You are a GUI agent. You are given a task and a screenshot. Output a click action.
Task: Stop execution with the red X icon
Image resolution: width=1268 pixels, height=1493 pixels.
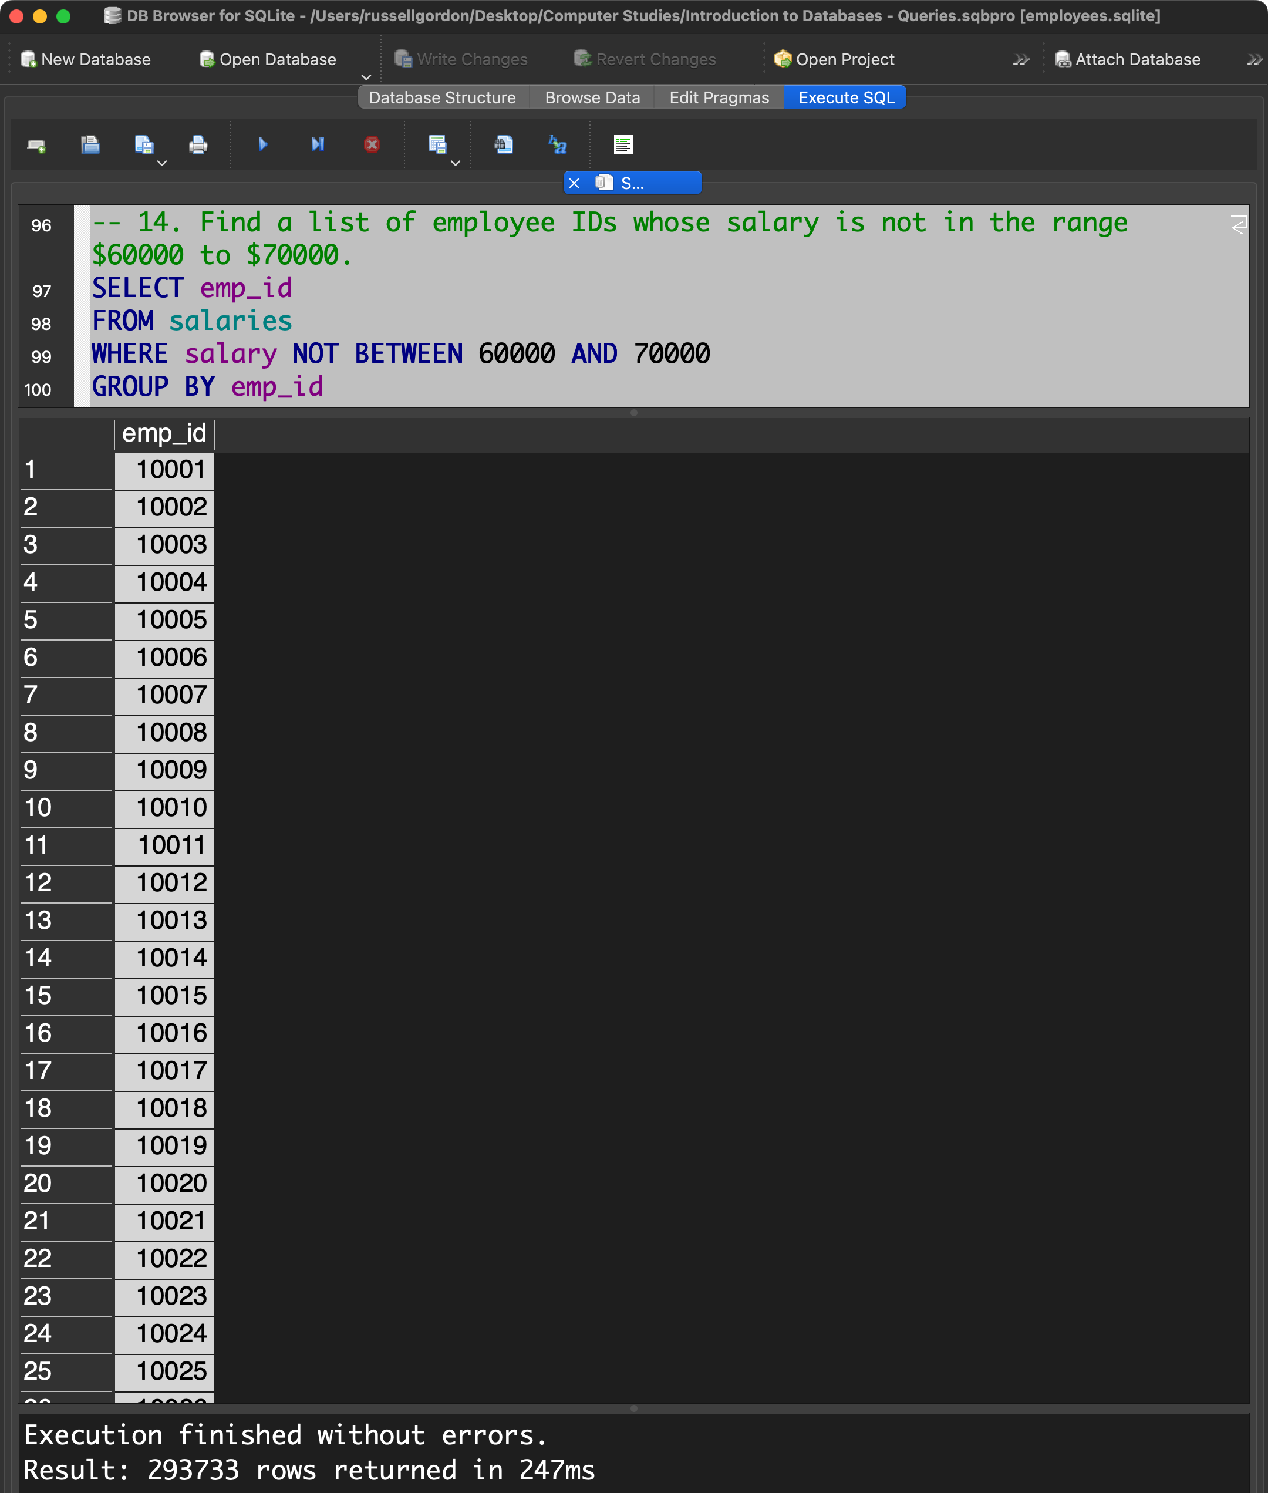coord(372,145)
